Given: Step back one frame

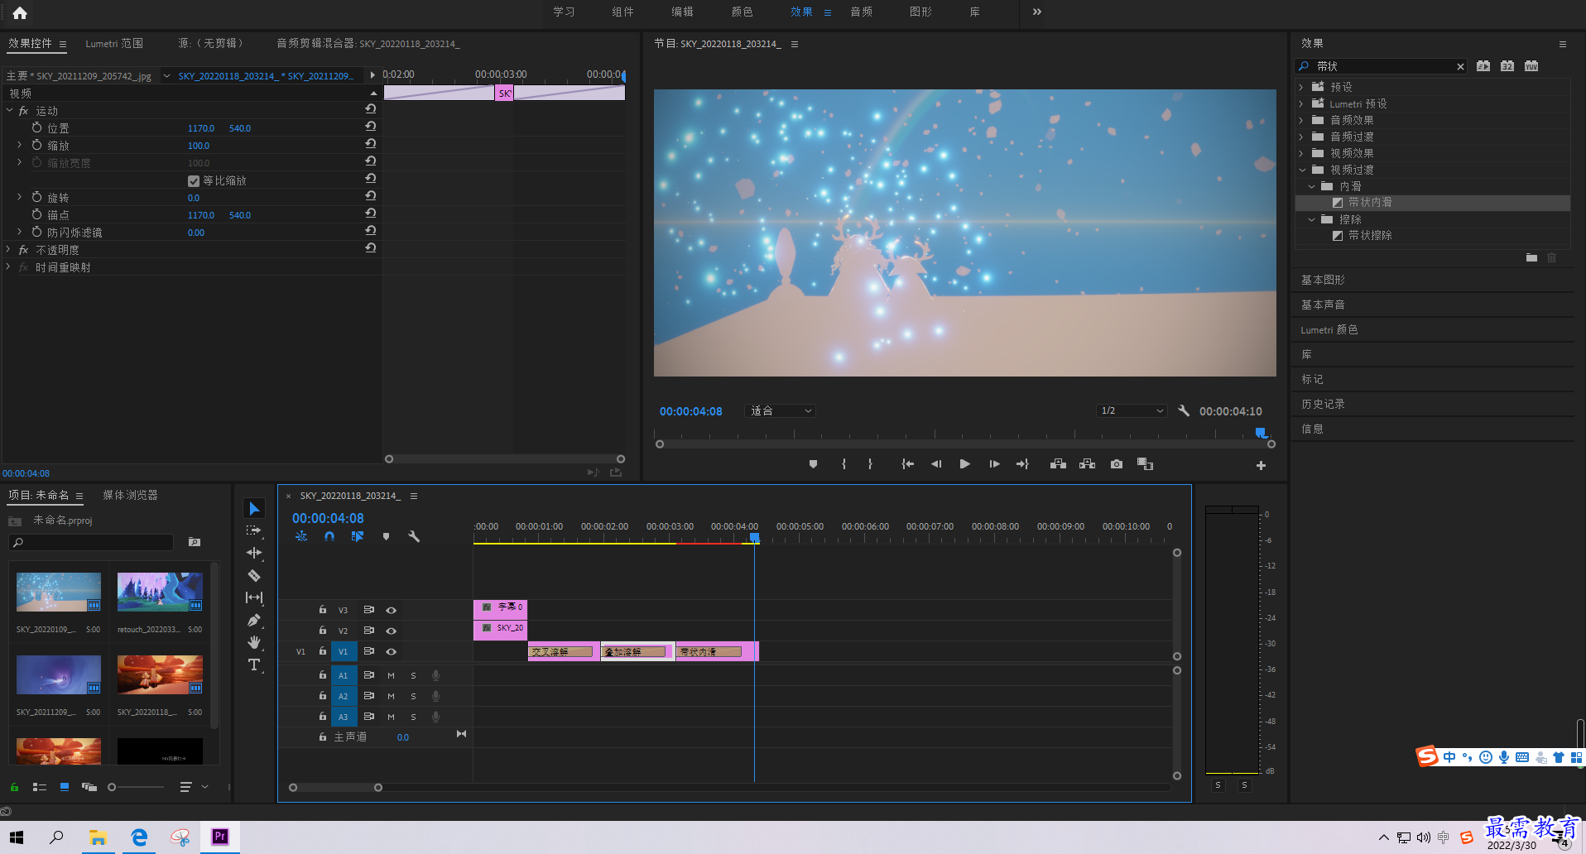Looking at the screenshot, I should point(936,464).
